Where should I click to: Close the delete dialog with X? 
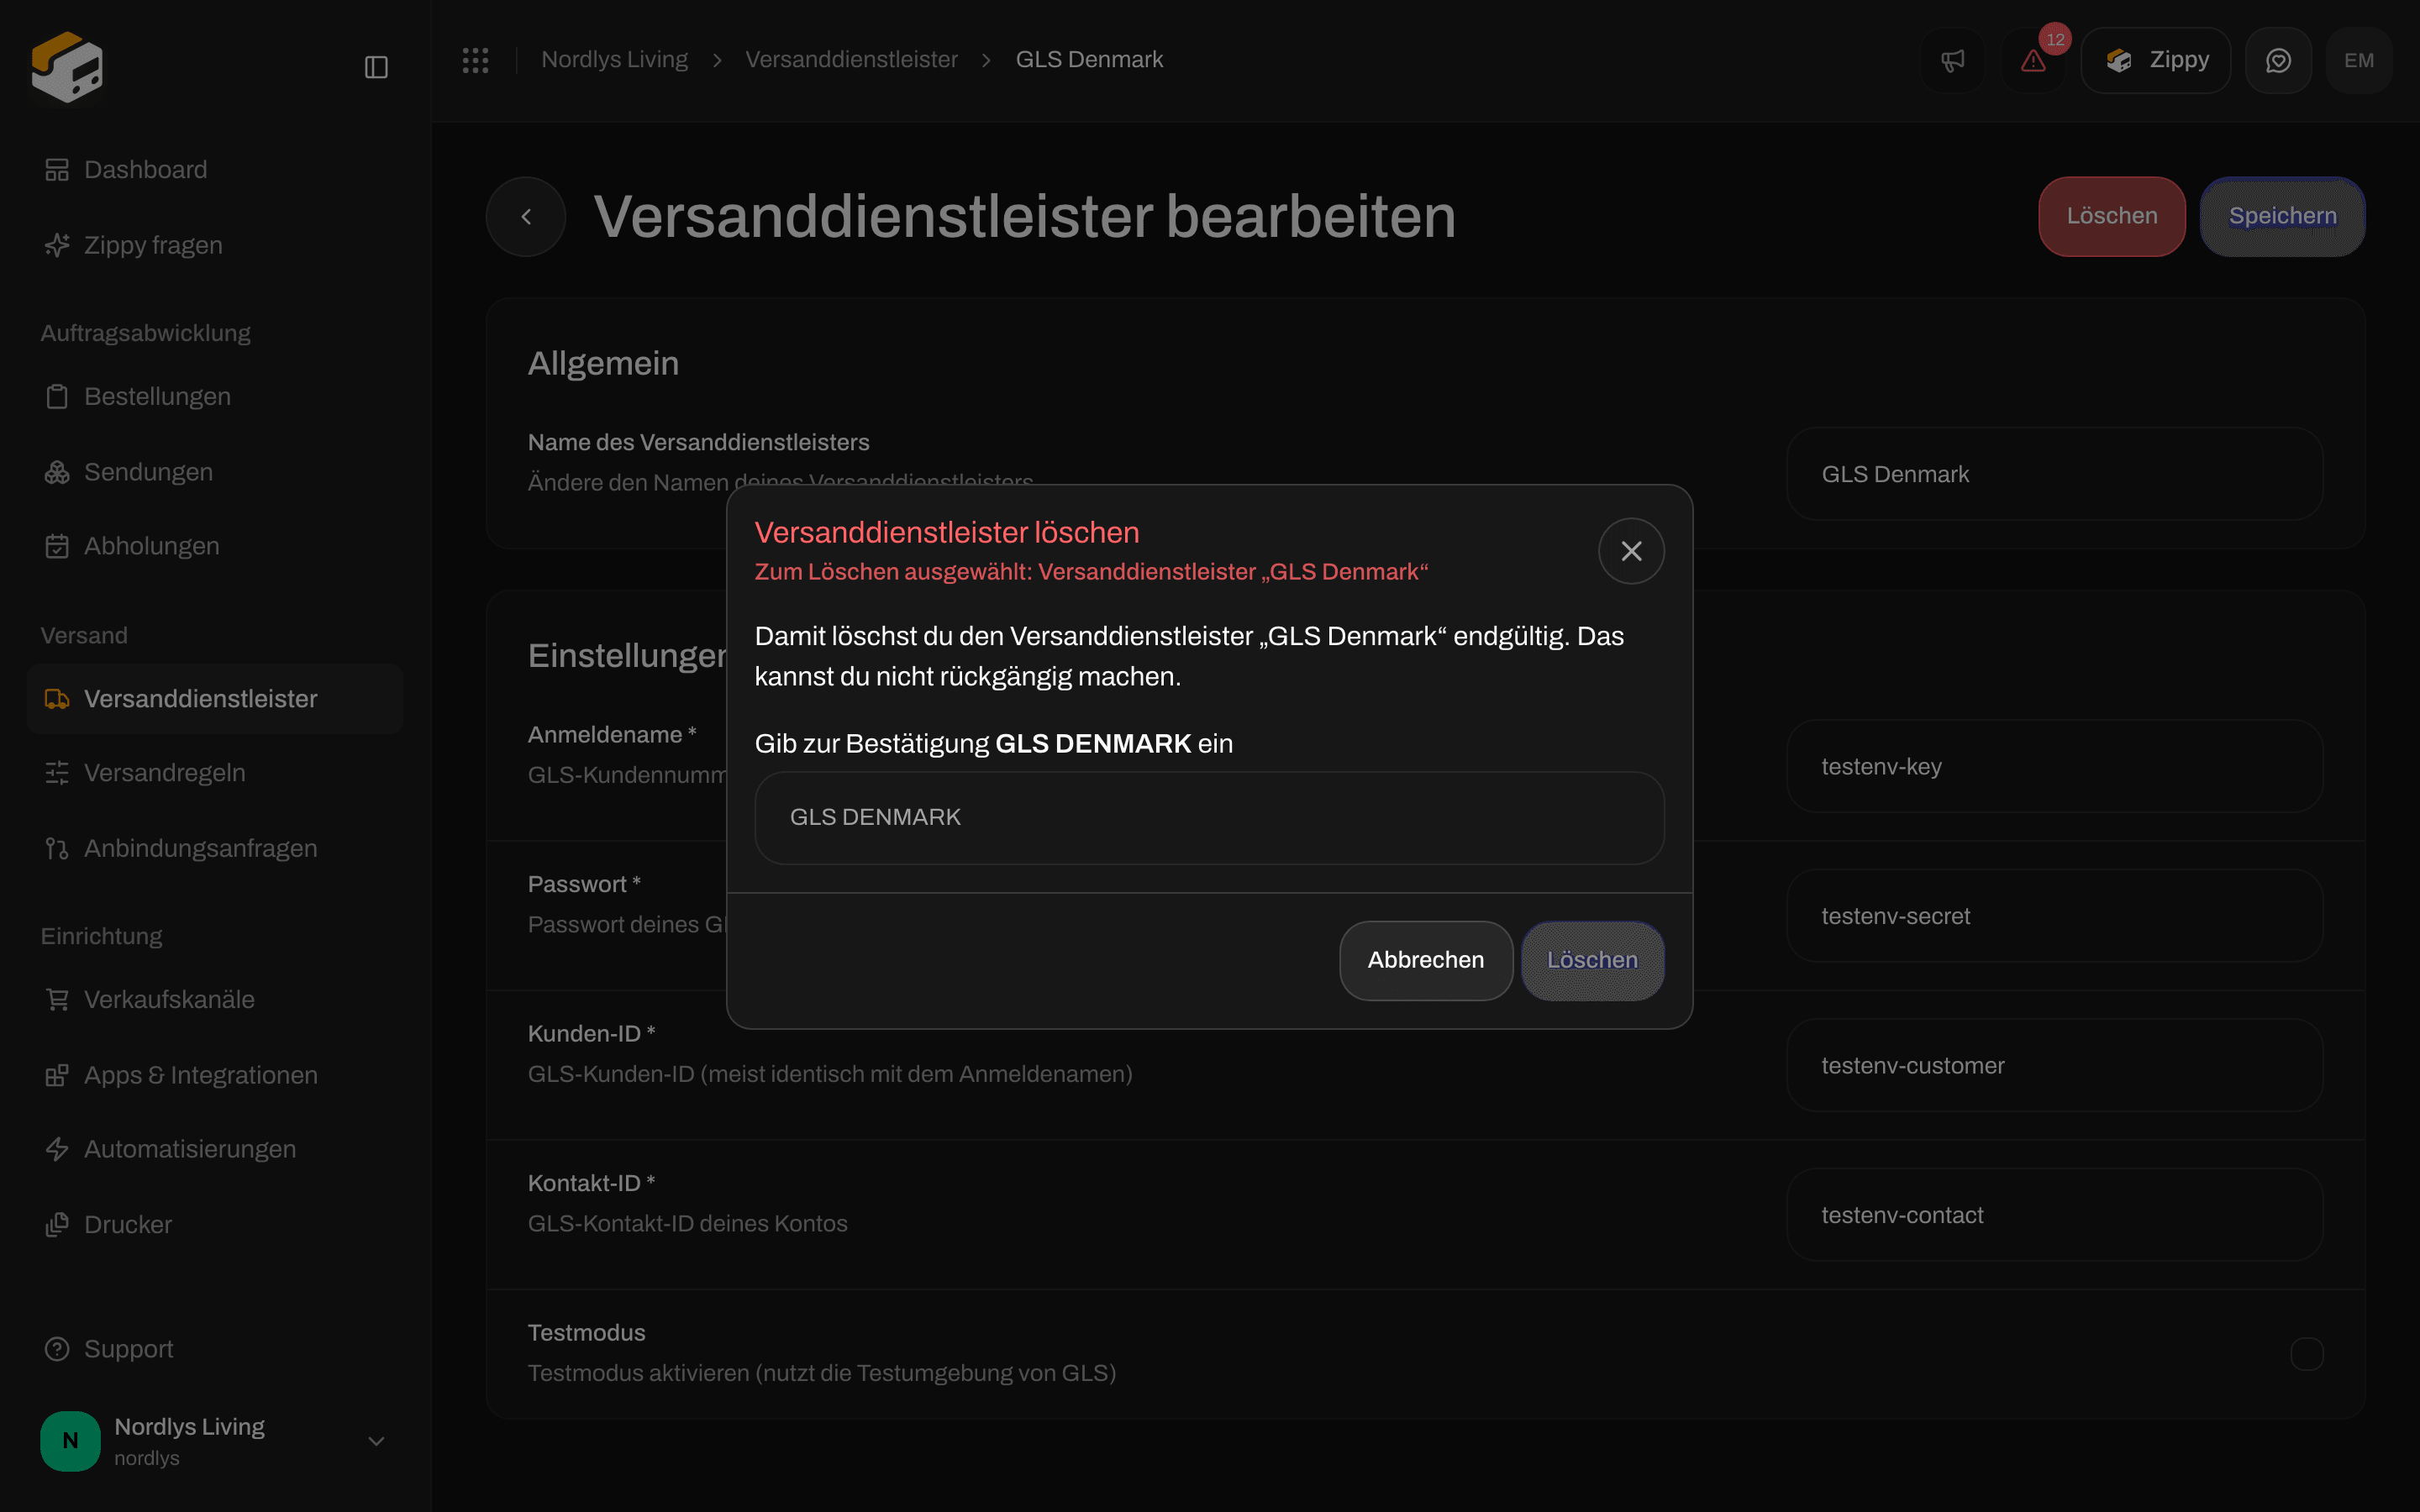coord(1631,551)
